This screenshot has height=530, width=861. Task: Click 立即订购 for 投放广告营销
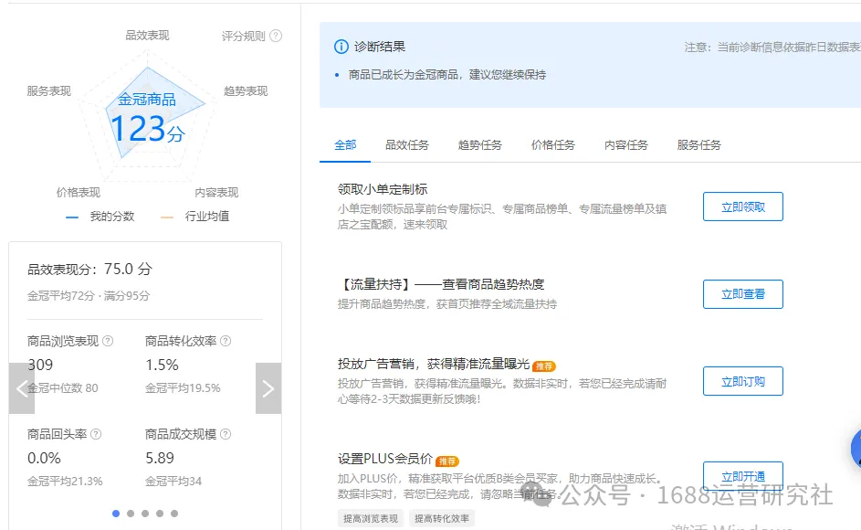(742, 381)
